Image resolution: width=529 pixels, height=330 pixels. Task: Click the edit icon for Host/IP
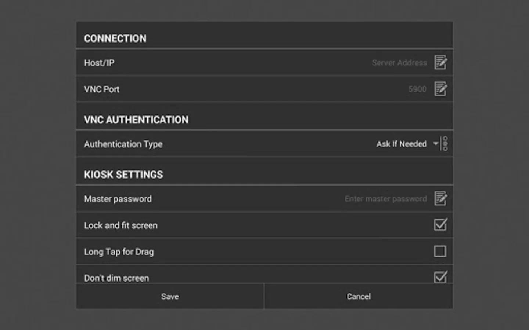pos(440,62)
